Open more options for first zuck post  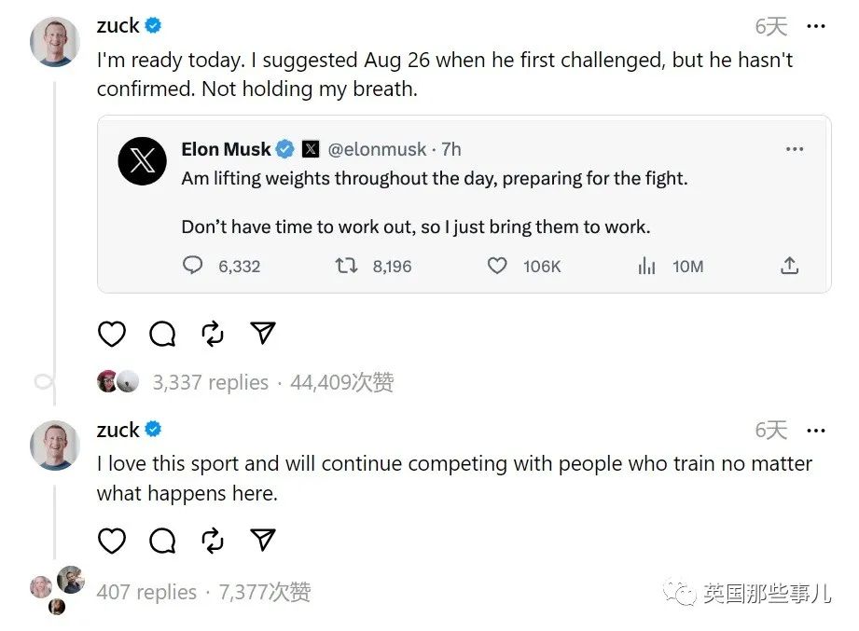[816, 26]
